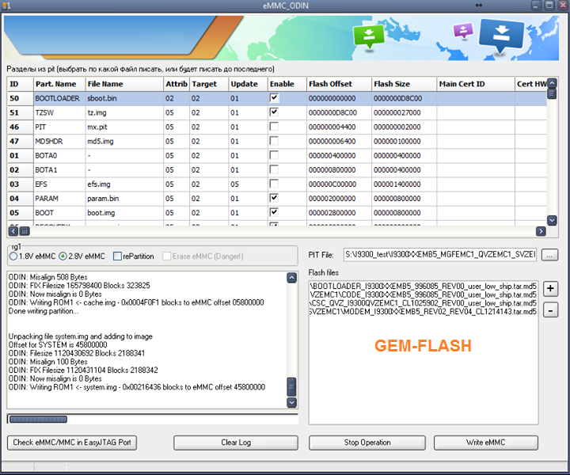
Task: Click Flash Size column header
Action: [x=404, y=84]
